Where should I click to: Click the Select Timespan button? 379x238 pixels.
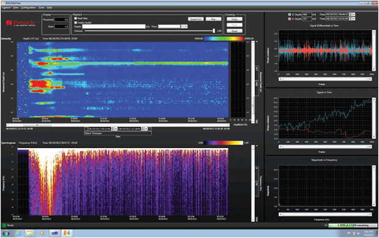click(x=118, y=133)
